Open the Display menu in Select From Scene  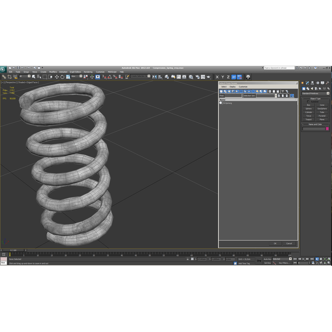click(x=232, y=87)
